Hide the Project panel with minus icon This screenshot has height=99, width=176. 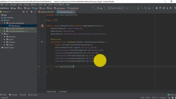(x=35, y=12)
